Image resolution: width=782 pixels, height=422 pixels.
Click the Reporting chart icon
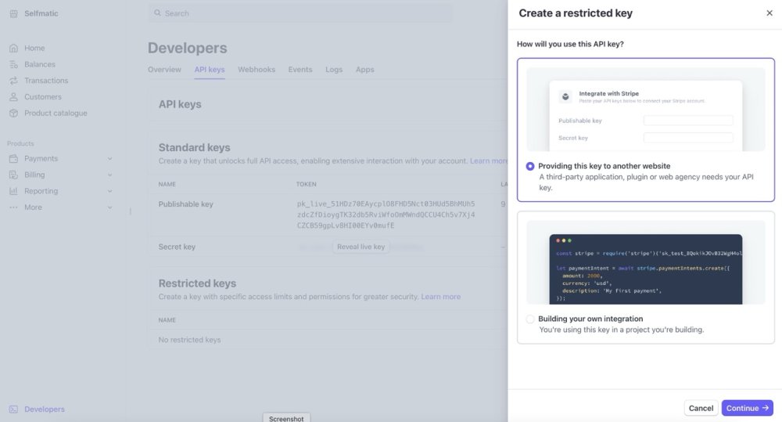click(13, 191)
